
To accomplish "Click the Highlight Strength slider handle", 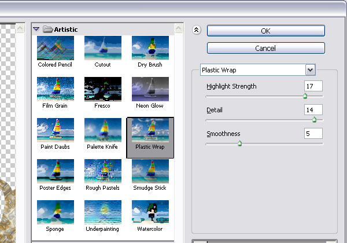I will (x=305, y=96).
